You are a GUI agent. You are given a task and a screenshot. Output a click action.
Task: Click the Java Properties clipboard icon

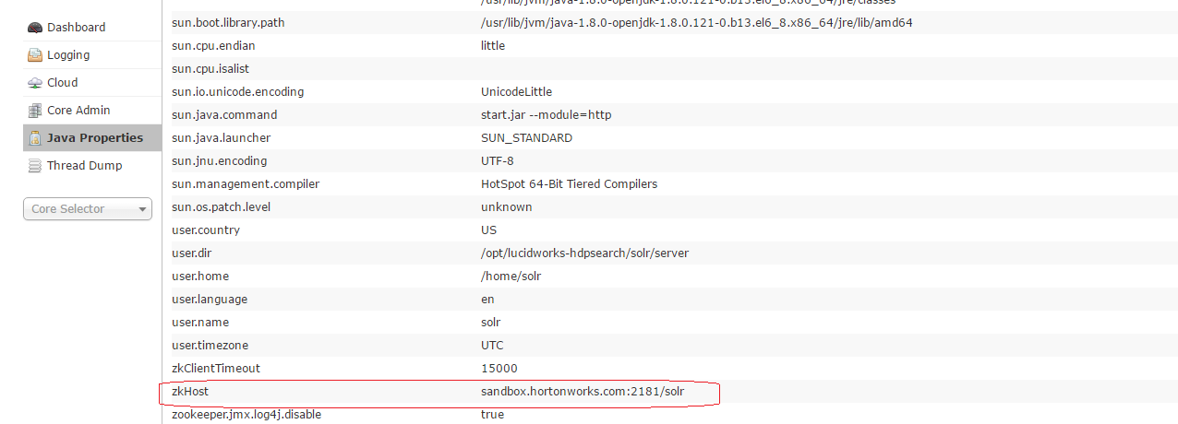35,138
